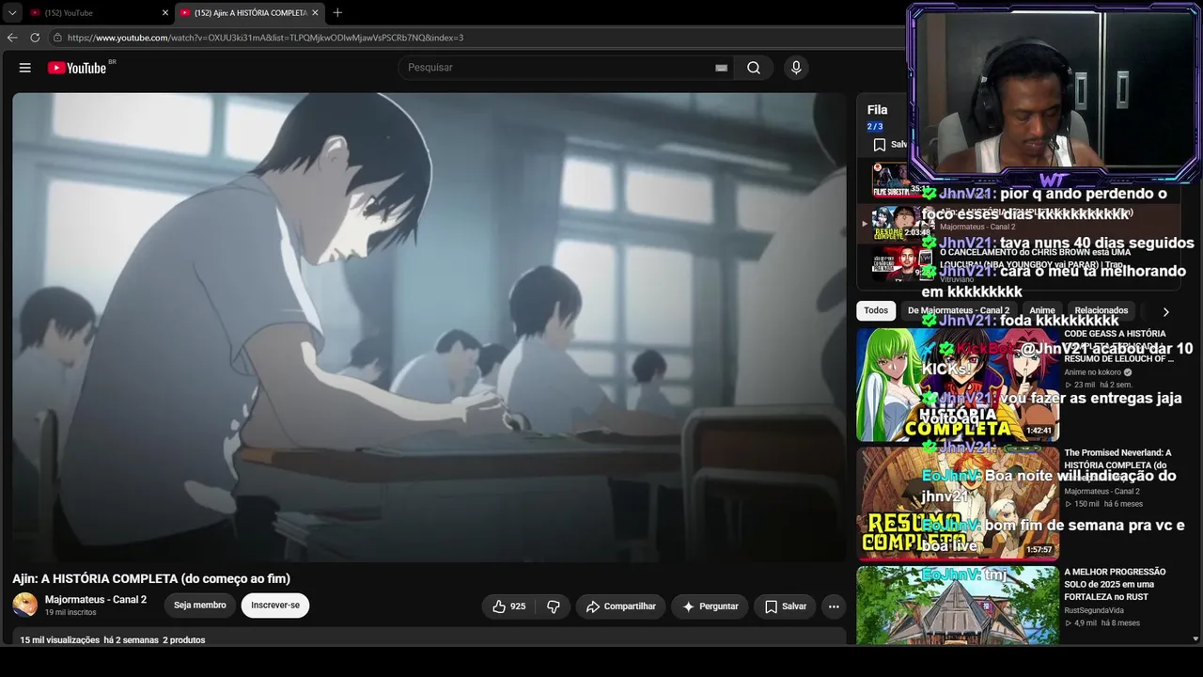The width and height of the screenshot is (1203, 677).
Task: Open the Majormateus channel avatar
Action: (x=25, y=605)
